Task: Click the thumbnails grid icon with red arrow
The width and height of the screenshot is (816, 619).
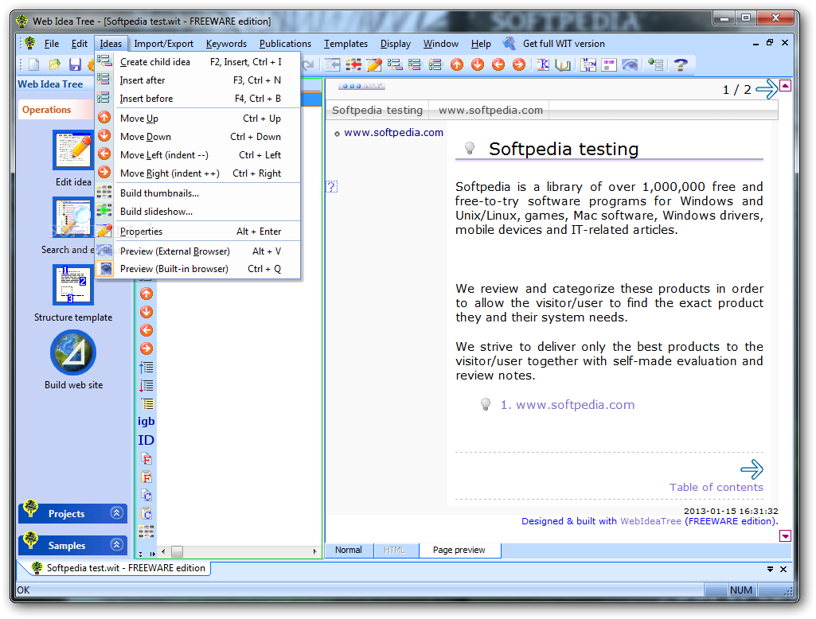Action: click(353, 64)
